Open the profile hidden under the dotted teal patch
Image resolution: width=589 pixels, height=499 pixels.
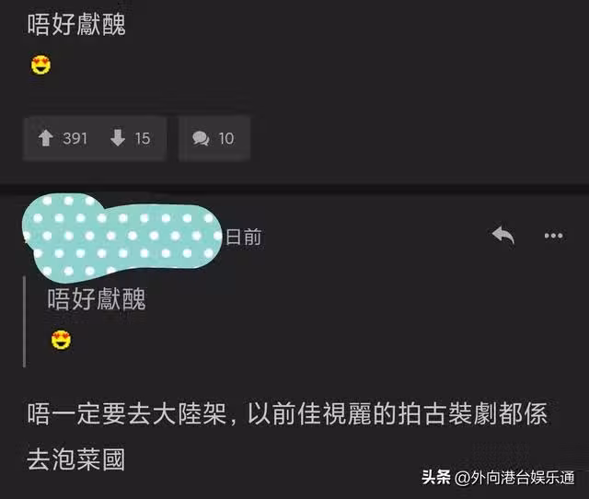tap(122, 238)
